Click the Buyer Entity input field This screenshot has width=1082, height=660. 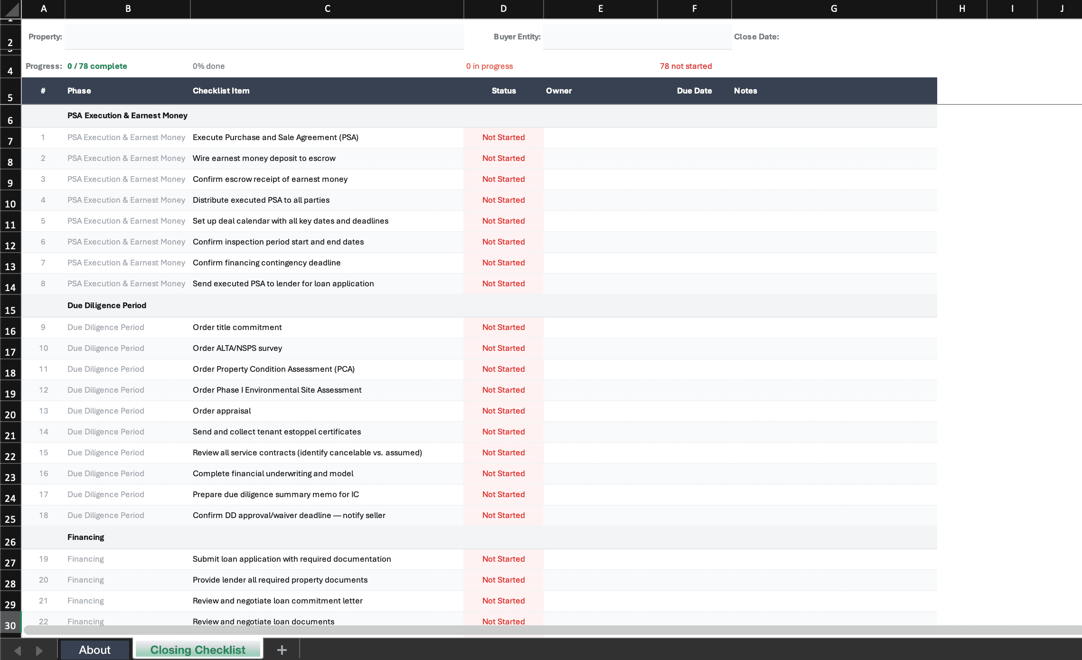click(637, 37)
